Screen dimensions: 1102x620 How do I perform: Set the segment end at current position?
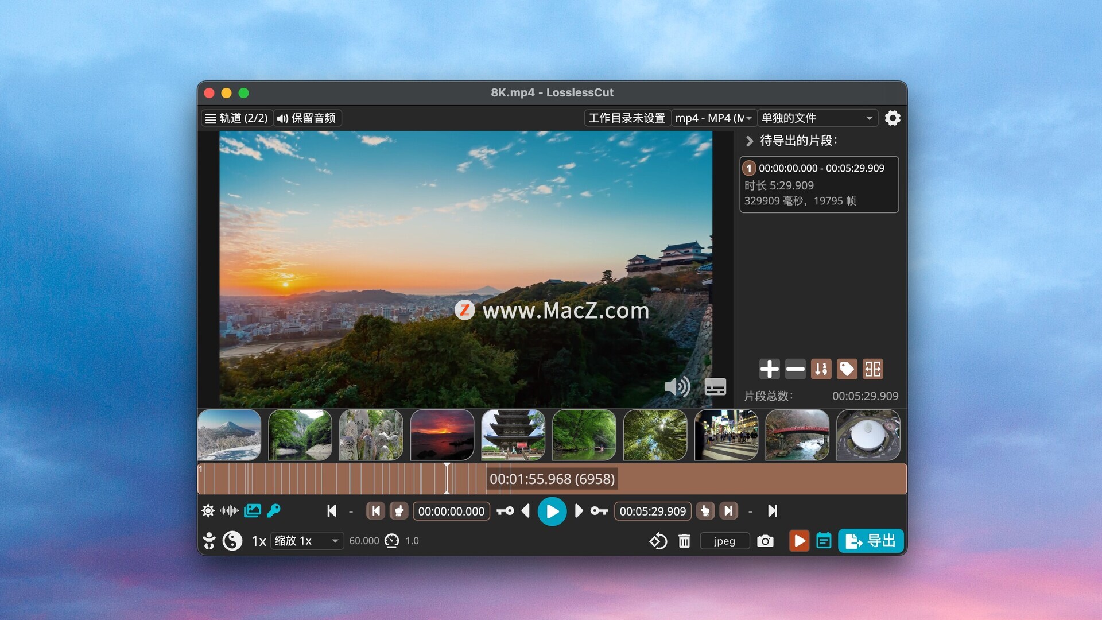[705, 511]
